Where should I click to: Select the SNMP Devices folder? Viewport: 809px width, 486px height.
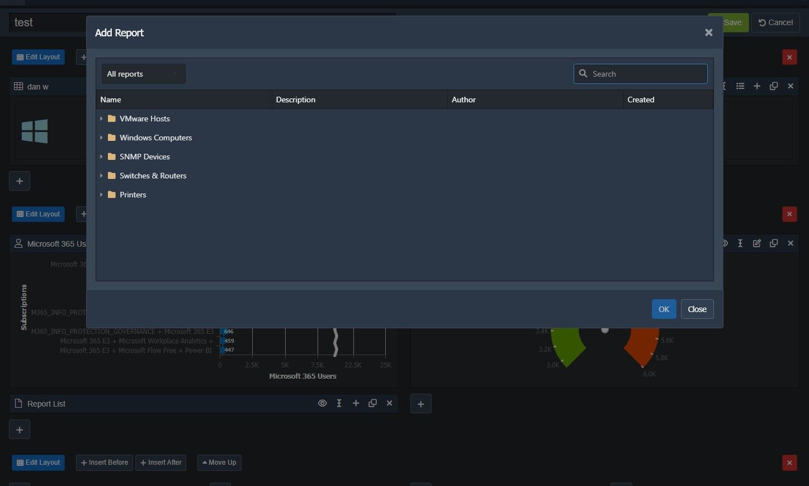[144, 157]
